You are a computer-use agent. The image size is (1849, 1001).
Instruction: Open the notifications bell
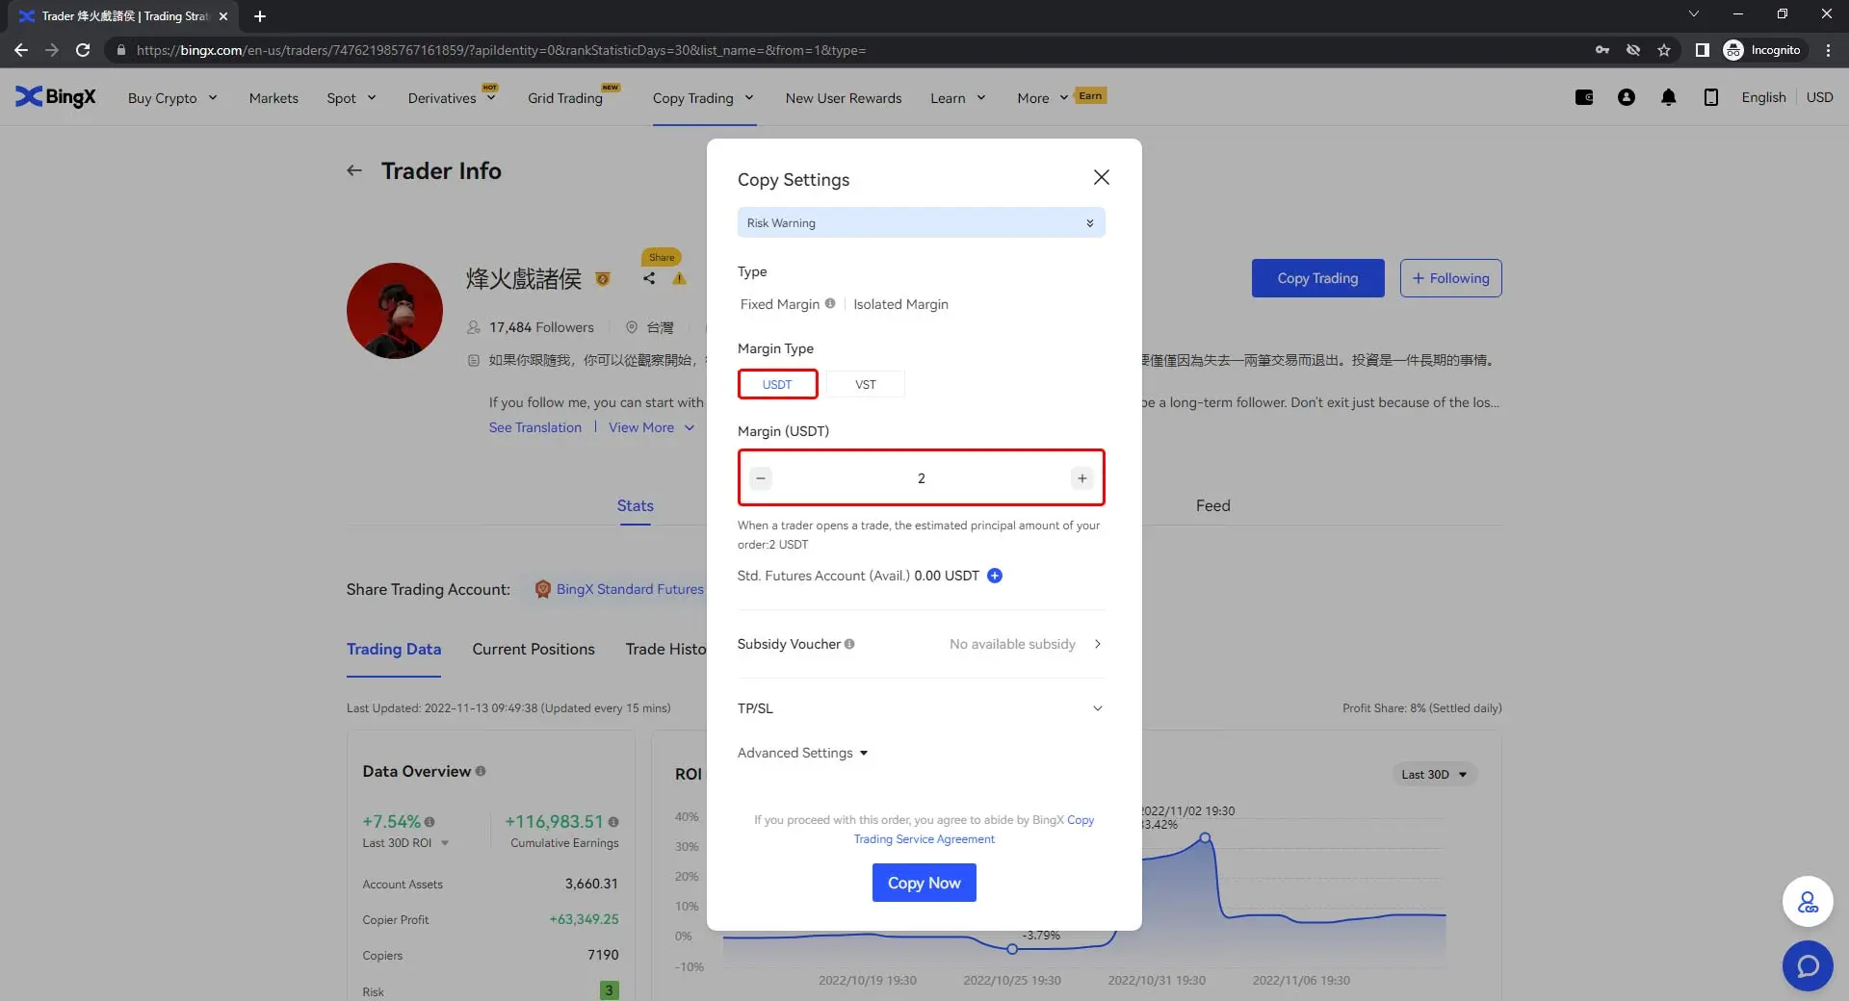1669,97
